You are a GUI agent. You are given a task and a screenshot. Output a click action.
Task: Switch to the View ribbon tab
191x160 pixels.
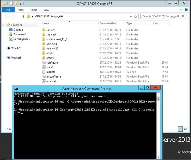(46, 10)
